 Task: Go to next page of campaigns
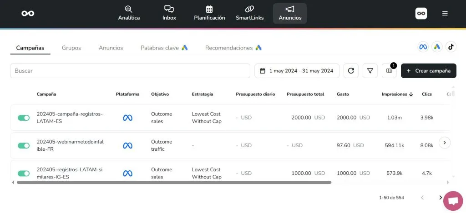pos(440,198)
